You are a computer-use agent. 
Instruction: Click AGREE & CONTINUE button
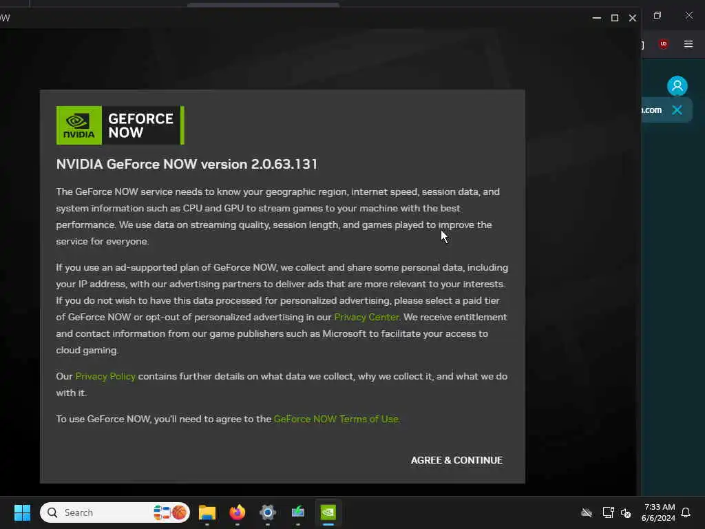pos(456,460)
